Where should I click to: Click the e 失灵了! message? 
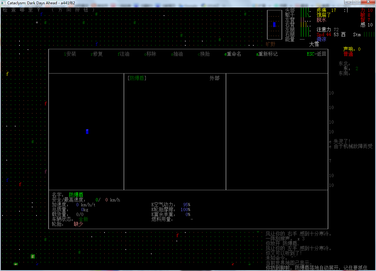[340, 142]
